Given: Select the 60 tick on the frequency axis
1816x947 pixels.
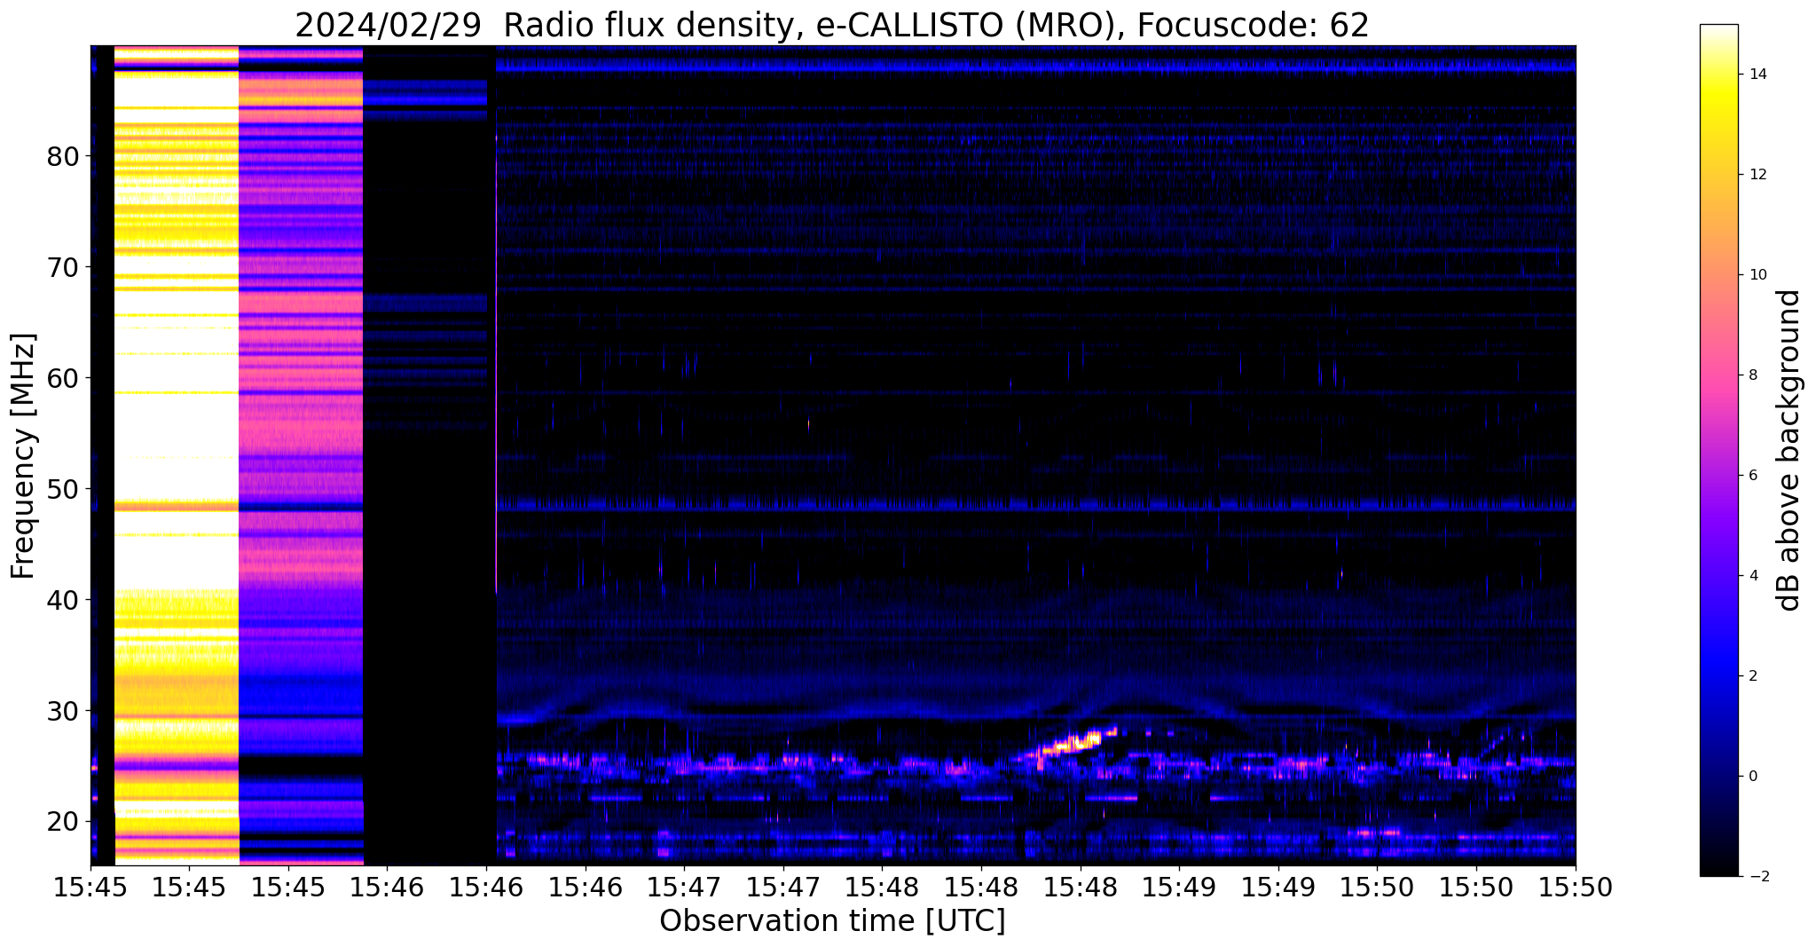Looking at the screenshot, I should pyautogui.click(x=63, y=378).
